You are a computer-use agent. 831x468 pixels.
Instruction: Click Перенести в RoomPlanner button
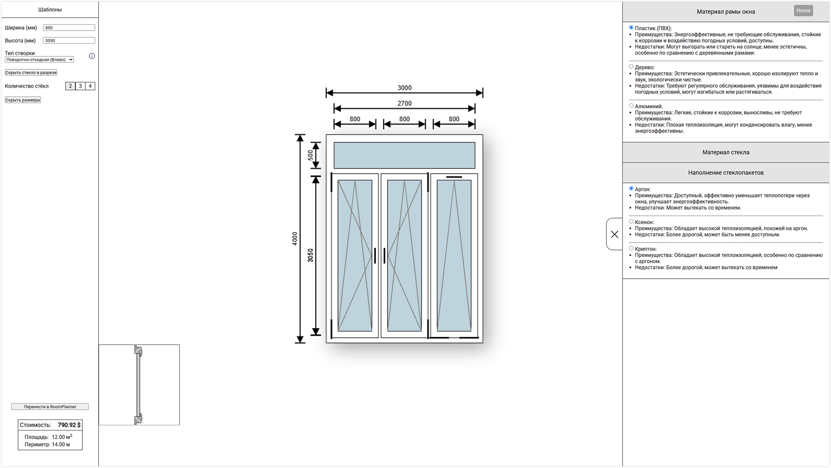point(50,406)
